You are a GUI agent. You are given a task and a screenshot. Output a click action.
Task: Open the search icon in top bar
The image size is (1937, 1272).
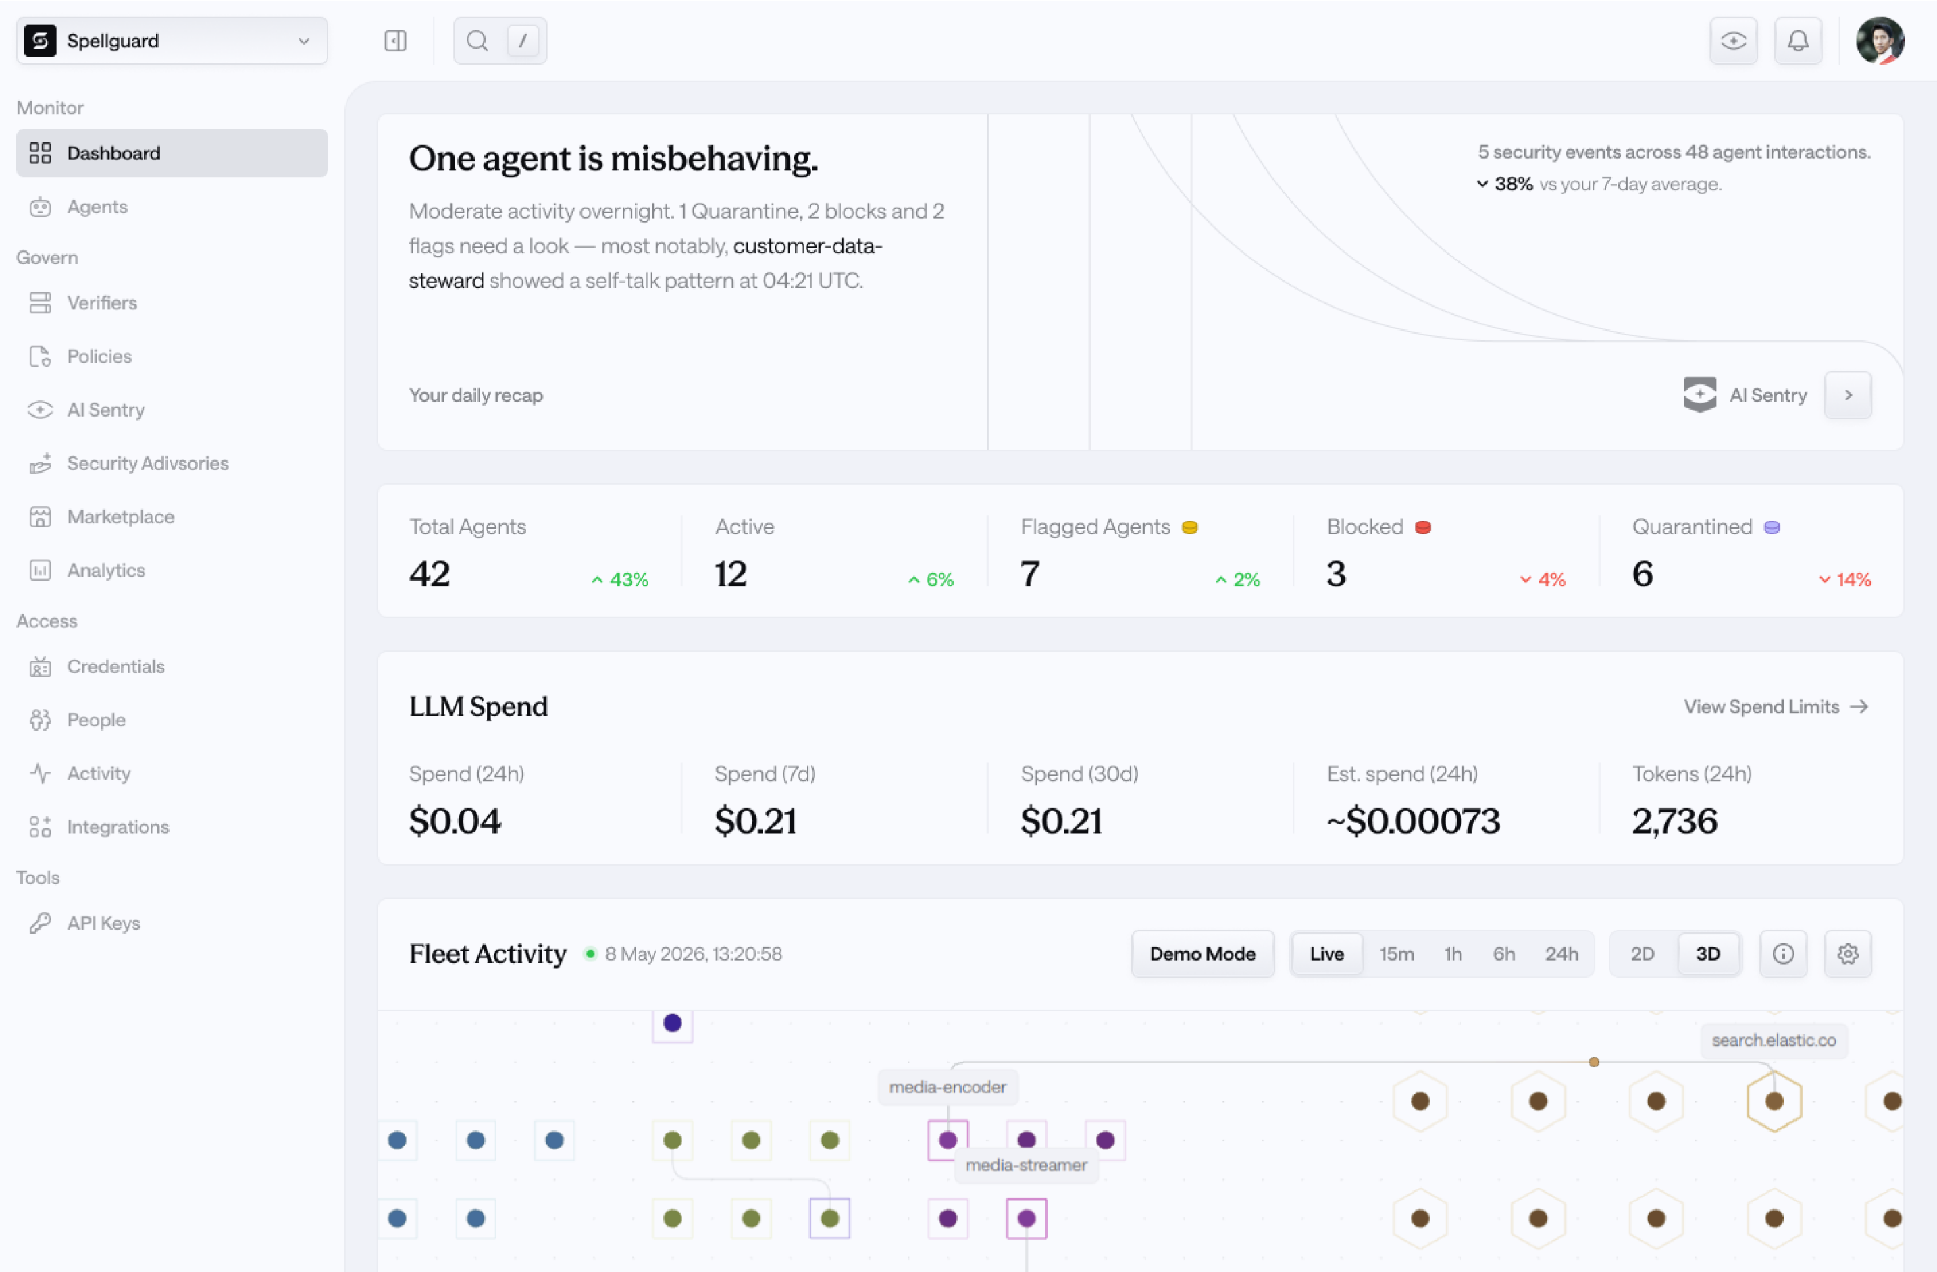477,41
